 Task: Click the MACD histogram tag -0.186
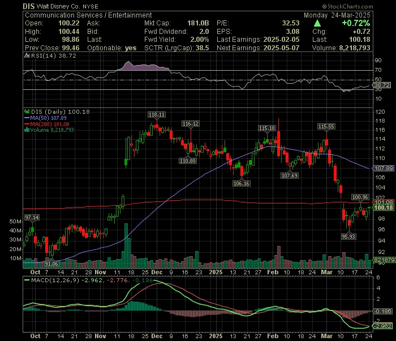[x=383, y=311]
